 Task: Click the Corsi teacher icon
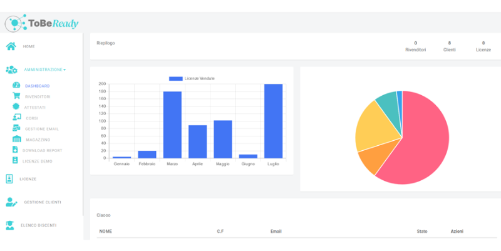(17, 118)
